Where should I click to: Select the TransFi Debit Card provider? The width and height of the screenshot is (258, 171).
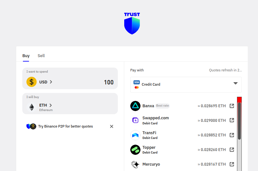150,135
